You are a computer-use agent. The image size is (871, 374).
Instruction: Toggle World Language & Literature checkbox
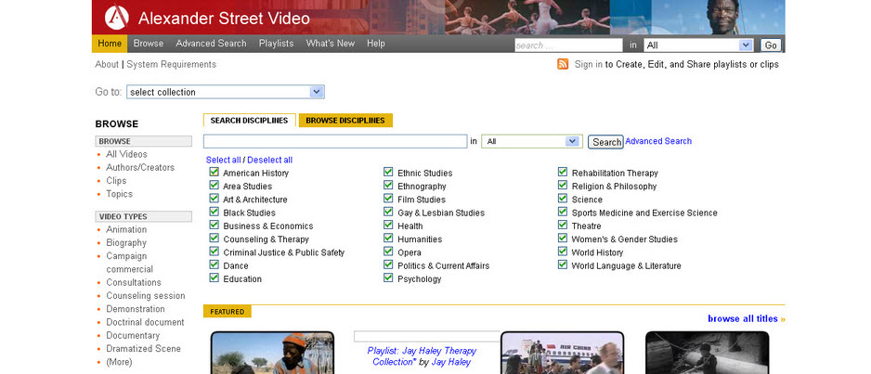563,265
